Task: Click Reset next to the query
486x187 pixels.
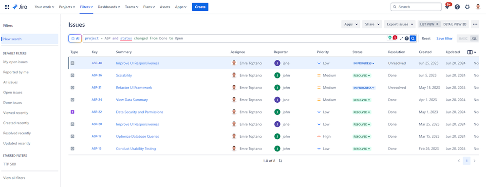Action: pyautogui.click(x=426, y=38)
